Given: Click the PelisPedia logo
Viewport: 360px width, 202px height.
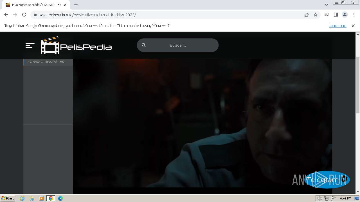Looking at the screenshot, I should (x=76, y=45).
